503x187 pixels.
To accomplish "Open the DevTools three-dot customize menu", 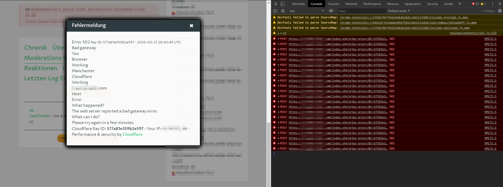I will coord(492,4).
